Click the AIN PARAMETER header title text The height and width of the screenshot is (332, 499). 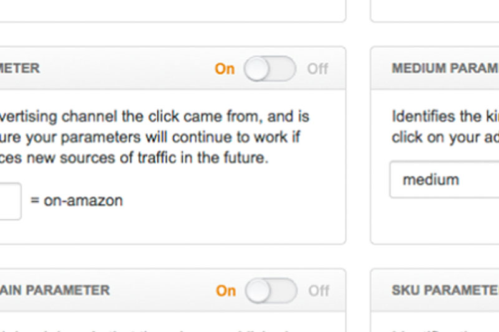pos(55,290)
